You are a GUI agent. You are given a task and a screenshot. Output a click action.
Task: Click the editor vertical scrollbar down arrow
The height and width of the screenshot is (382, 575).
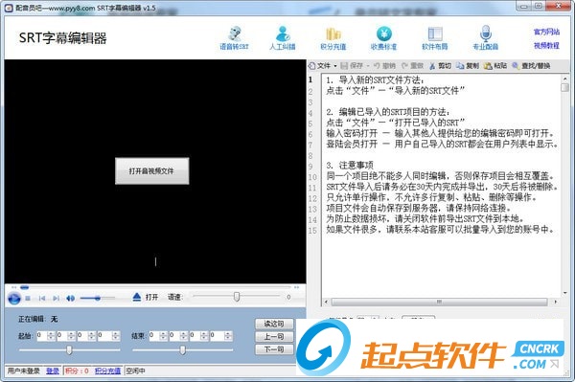(x=564, y=293)
